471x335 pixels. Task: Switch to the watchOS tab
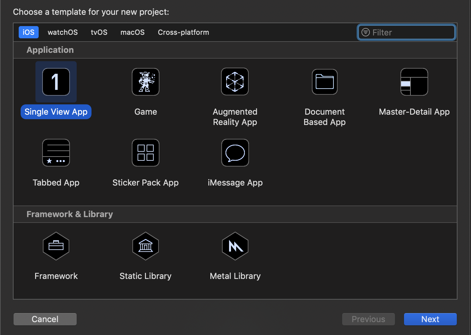click(x=62, y=32)
